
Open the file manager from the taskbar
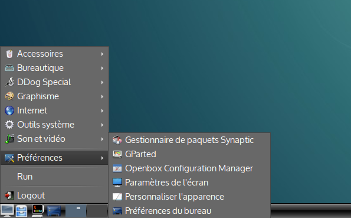[x=21, y=211]
